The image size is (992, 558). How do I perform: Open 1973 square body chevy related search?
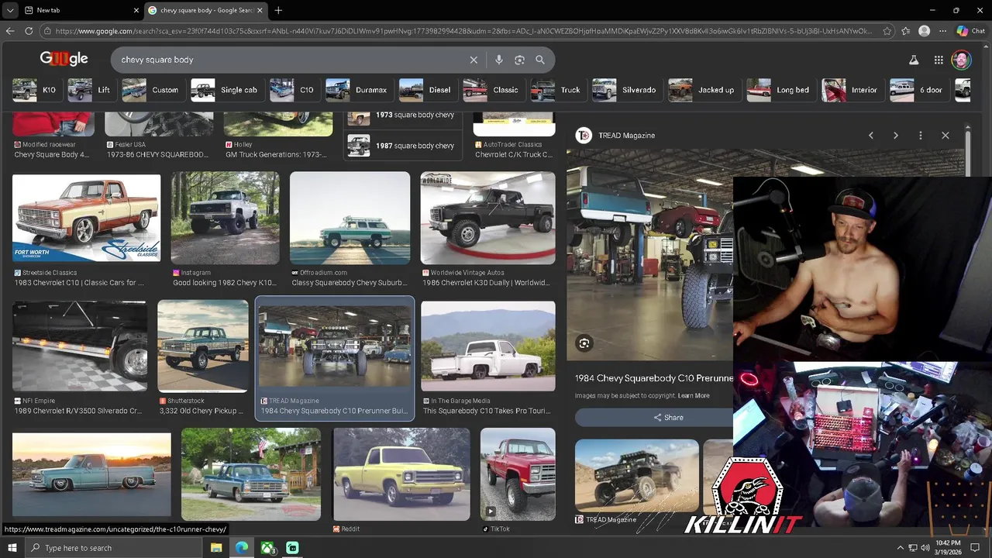click(x=403, y=115)
